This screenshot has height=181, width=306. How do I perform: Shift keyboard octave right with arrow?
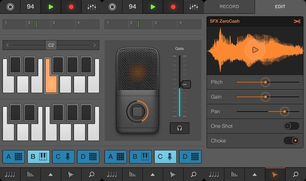tap(94, 45)
